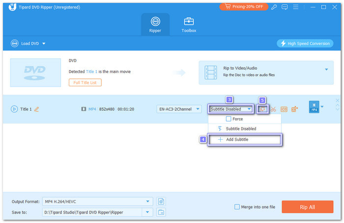Image resolution: width=344 pixels, height=223 pixels.
Task: Check Merge into one file
Action: (x=237, y=207)
